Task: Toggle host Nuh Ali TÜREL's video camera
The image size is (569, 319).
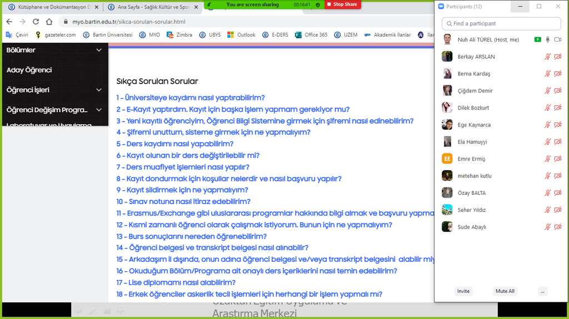Action: [558, 39]
